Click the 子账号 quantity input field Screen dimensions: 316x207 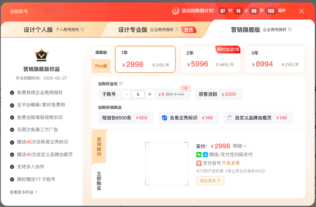138,94
